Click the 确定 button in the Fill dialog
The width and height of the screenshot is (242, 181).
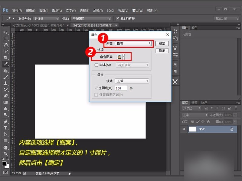pyautogui.click(x=162, y=43)
